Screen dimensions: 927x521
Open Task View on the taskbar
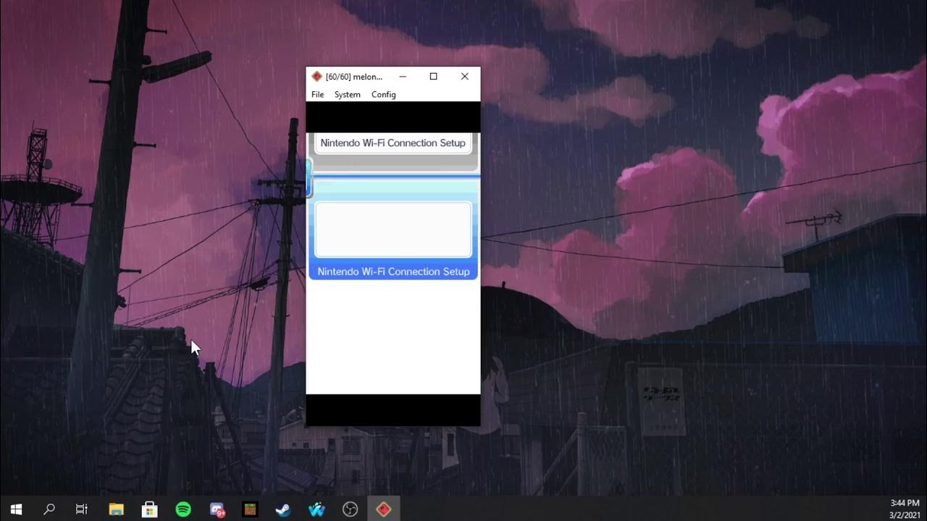82,509
